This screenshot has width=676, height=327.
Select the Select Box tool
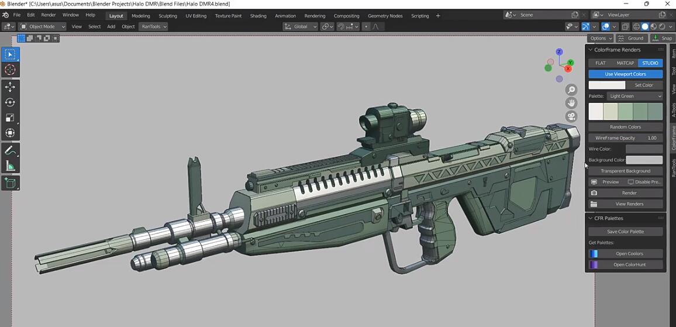click(x=11, y=54)
